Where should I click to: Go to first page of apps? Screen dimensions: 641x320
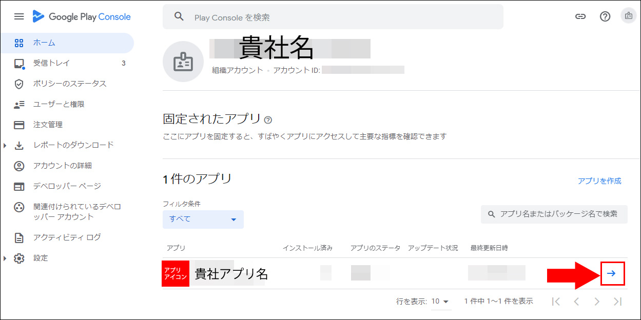[x=556, y=302]
